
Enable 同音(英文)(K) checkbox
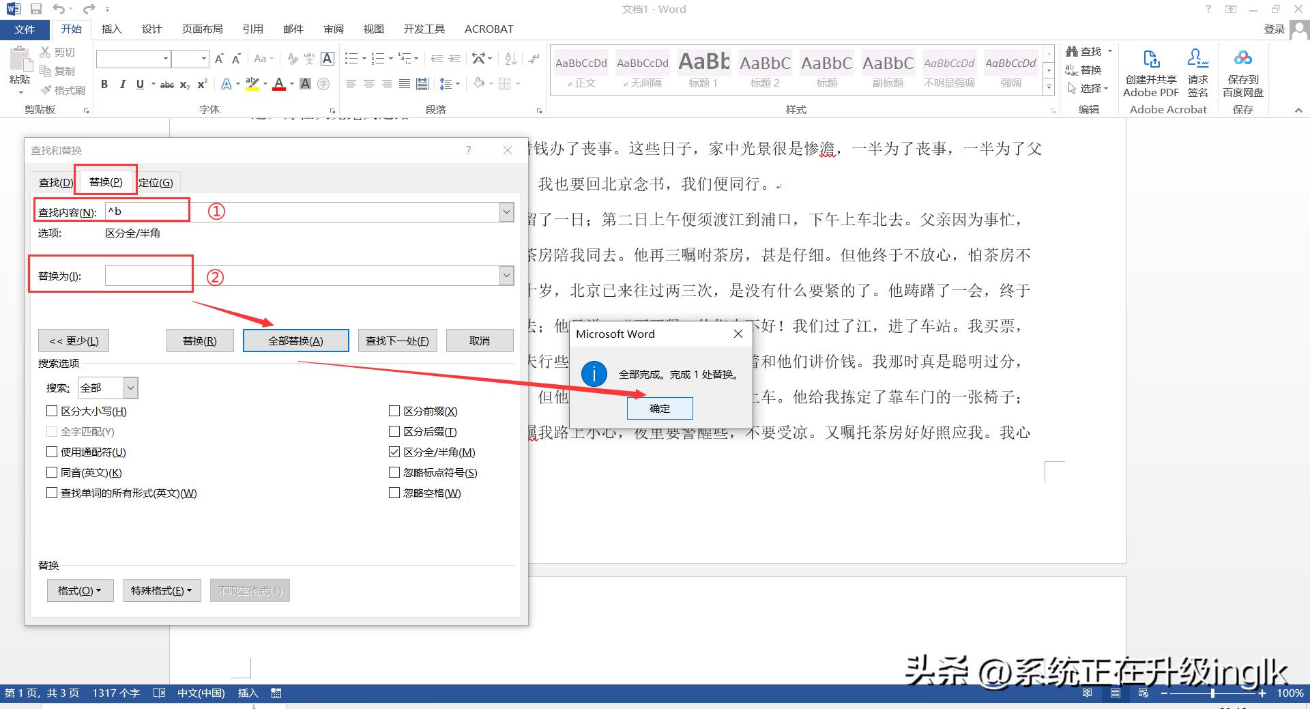click(x=51, y=472)
